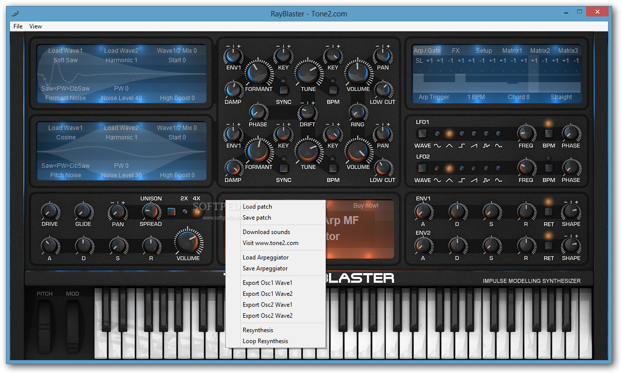
Task: Click the oscillator 1 FORMANT knob
Action: pyautogui.click(x=258, y=73)
